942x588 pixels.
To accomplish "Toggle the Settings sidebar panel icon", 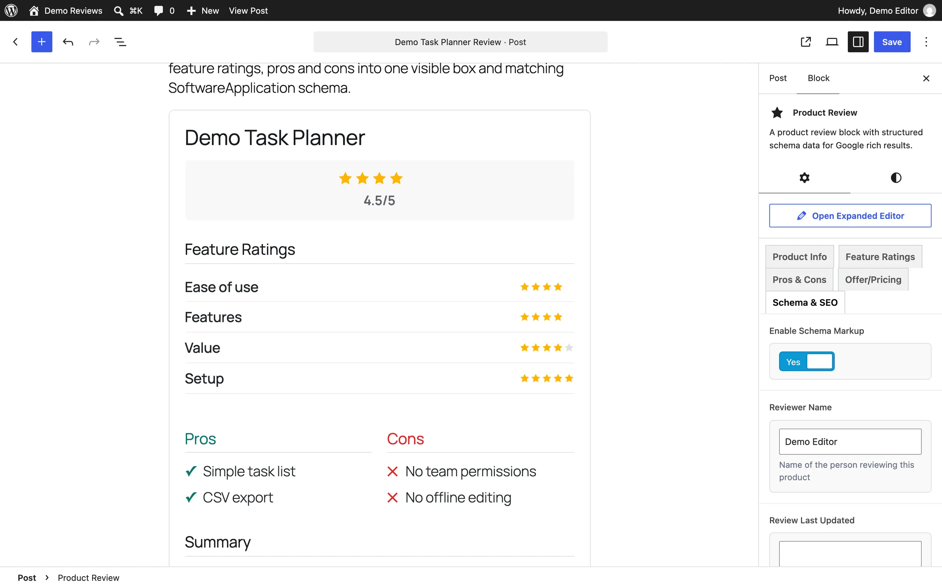I will [x=858, y=42].
